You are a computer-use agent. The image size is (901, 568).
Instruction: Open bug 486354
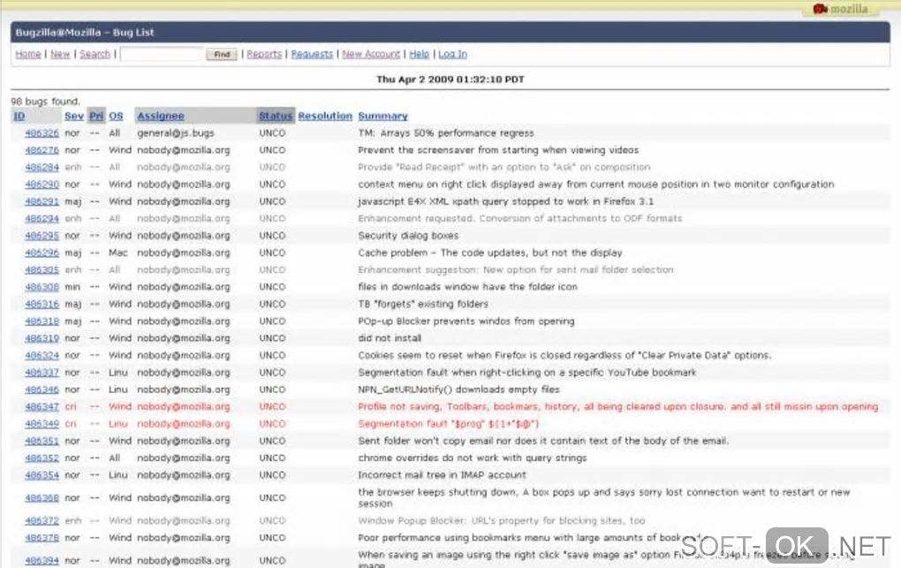point(42,475)
